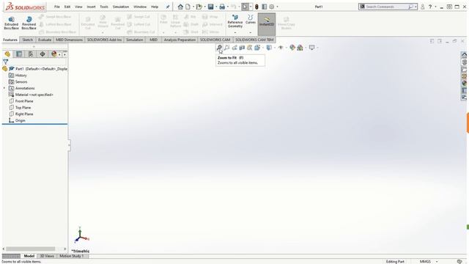Click the Home welcome icon
Screen dimensions: 469x264
[180, 7]
